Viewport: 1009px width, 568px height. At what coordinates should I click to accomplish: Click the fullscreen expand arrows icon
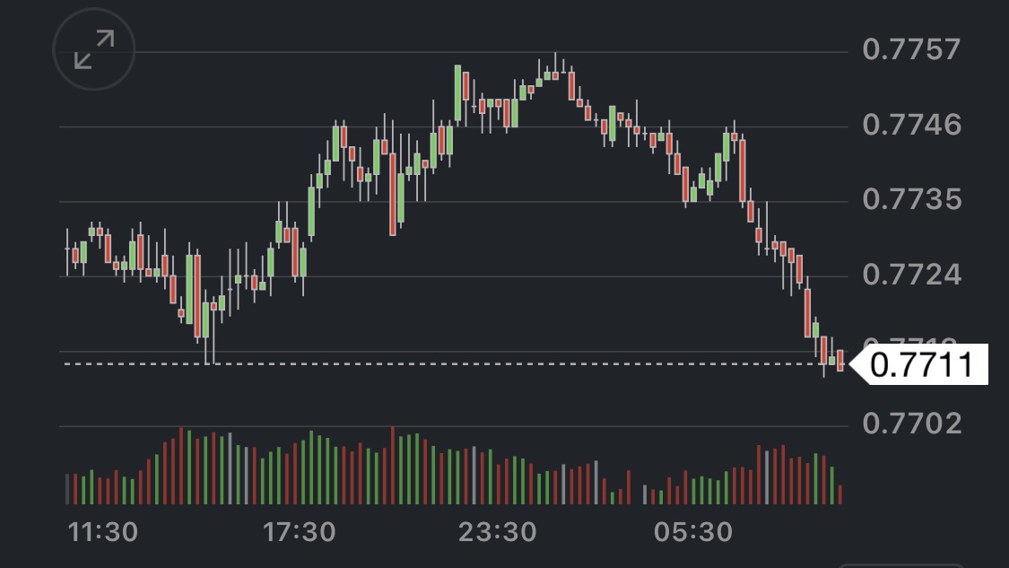tap(94, 49)
